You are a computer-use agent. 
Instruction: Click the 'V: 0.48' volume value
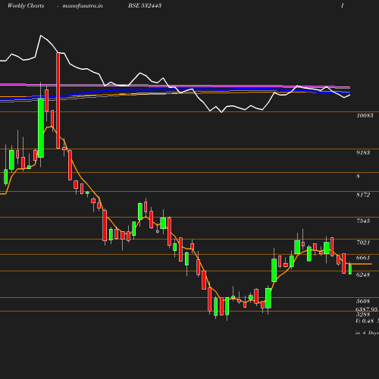tap(365, 321)
